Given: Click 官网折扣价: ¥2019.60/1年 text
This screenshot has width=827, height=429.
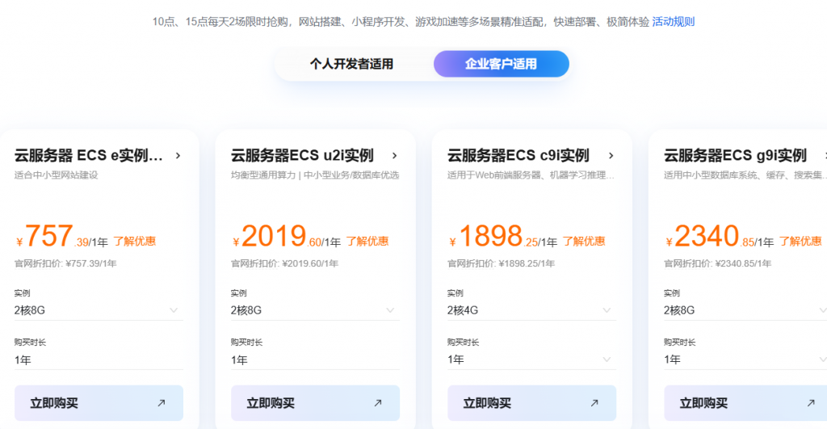Looking at the screenshot, I should click(284, 263).
